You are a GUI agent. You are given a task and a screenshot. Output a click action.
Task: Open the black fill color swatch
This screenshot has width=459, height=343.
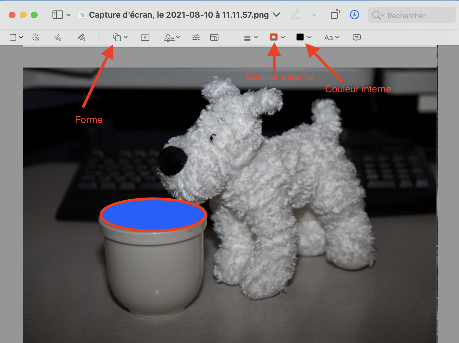tap(300, 37)
